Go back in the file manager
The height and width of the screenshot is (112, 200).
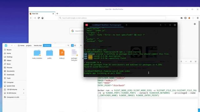click(x=12, y=45)
